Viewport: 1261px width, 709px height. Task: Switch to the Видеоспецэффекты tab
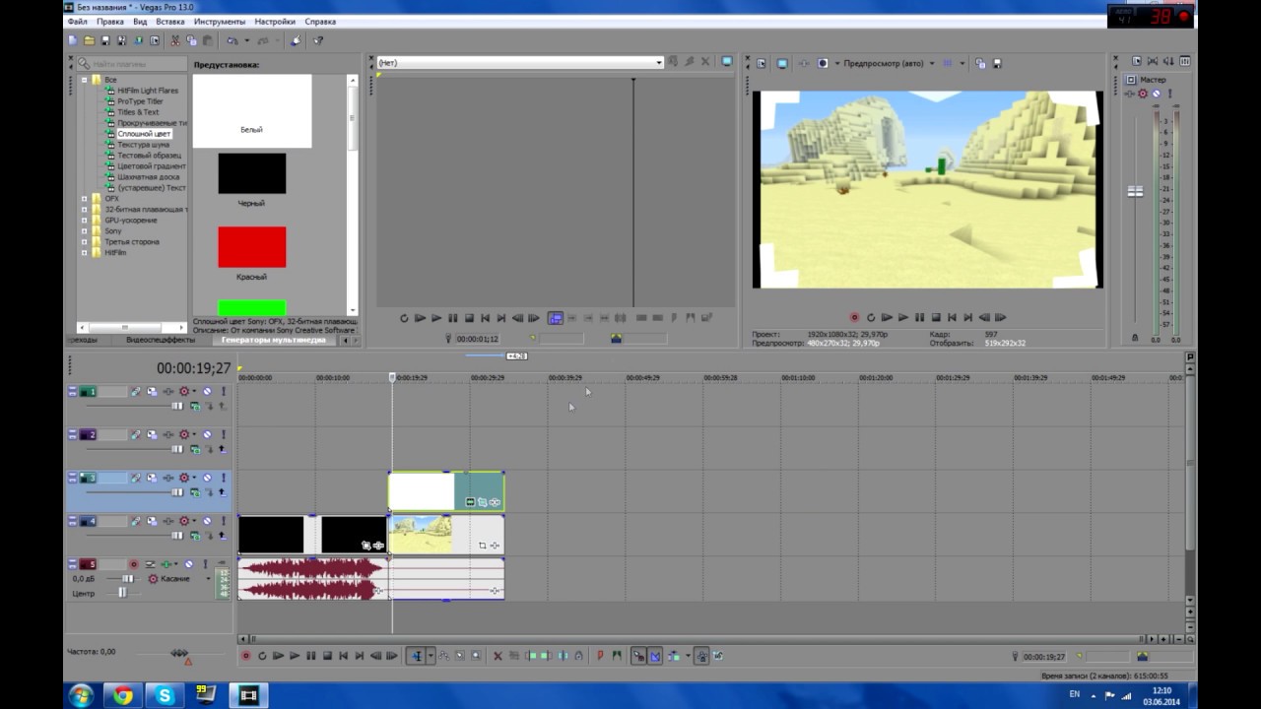click(x=160, y=341)
